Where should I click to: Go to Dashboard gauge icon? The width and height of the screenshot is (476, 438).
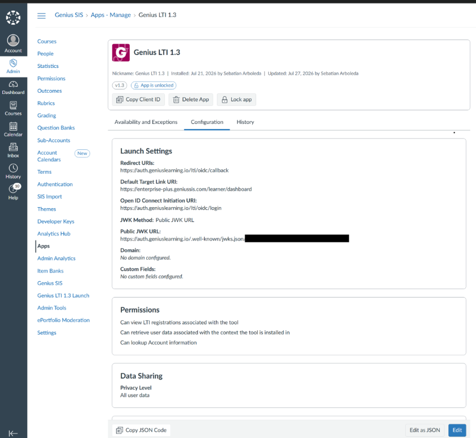(x=13, y=84)
